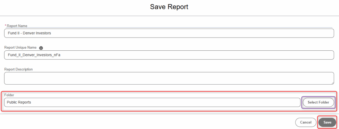Screen dimensions: 339x129
Task: Select the empty Report Description text area
Action: [169, 78]
